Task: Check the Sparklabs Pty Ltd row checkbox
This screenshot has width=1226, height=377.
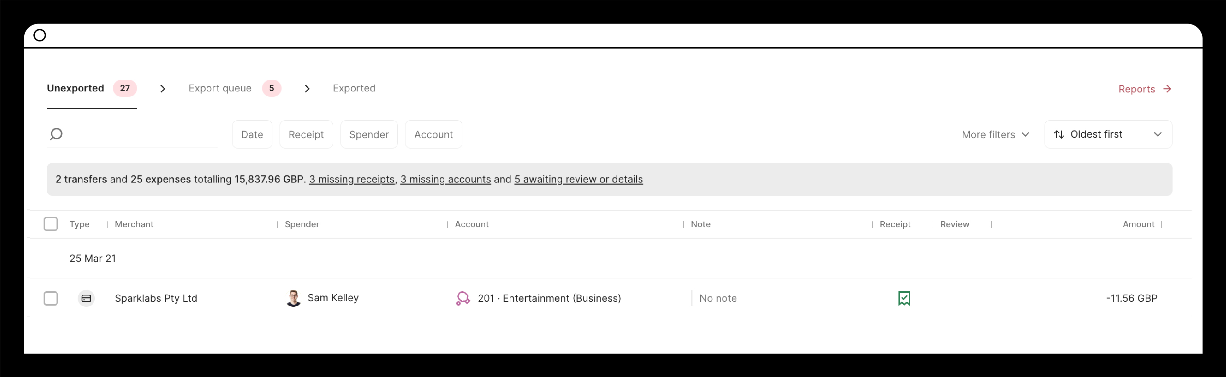Action: click(50, 298)
